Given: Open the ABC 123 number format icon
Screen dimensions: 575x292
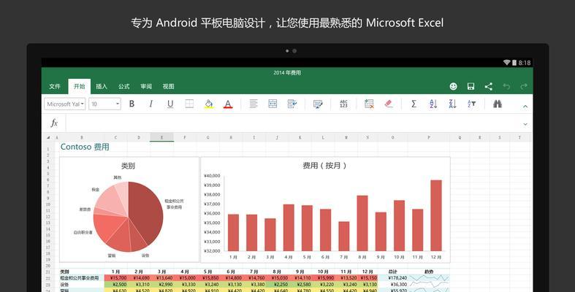Looking at the screenshot, I should [343, 104].
